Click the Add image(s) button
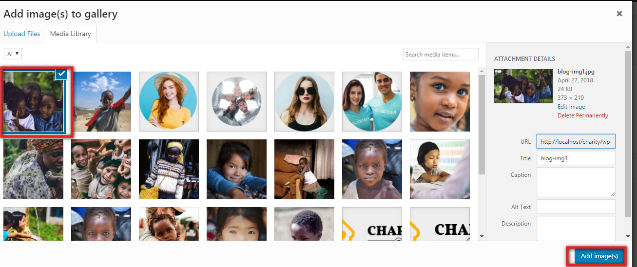Screen dimensions: 637x267 click(599, 256)
